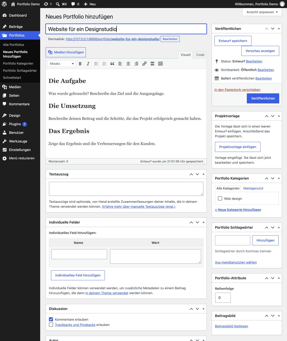Align text left
Screen dimensions: 287x341
click(x=120, y=64)
